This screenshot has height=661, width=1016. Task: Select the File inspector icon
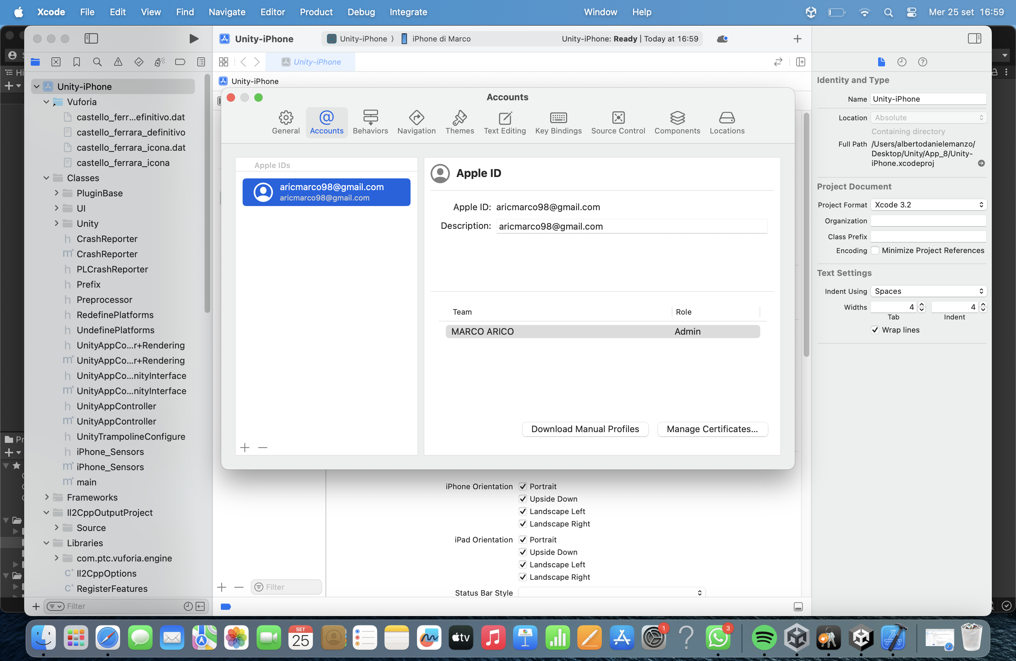881,62
